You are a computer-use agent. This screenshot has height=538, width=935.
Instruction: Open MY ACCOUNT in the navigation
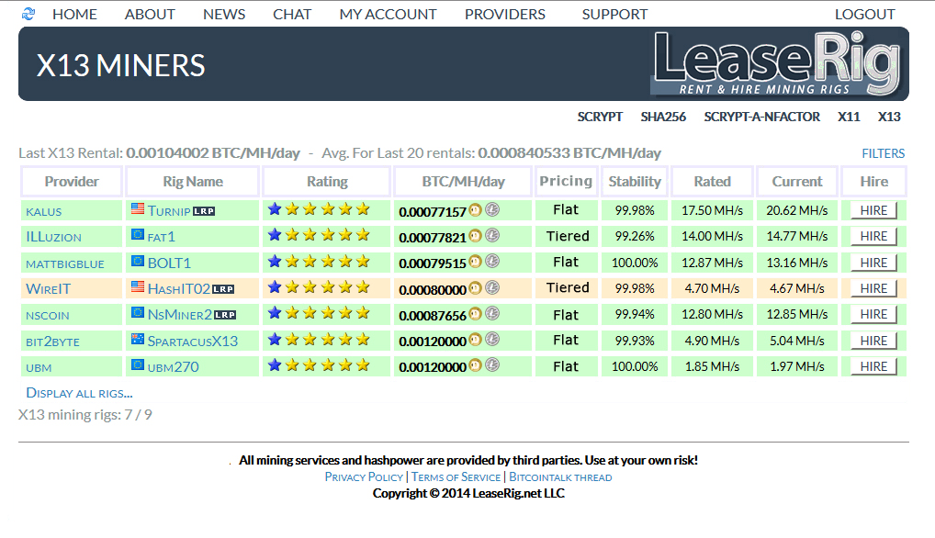coord(389,15)
